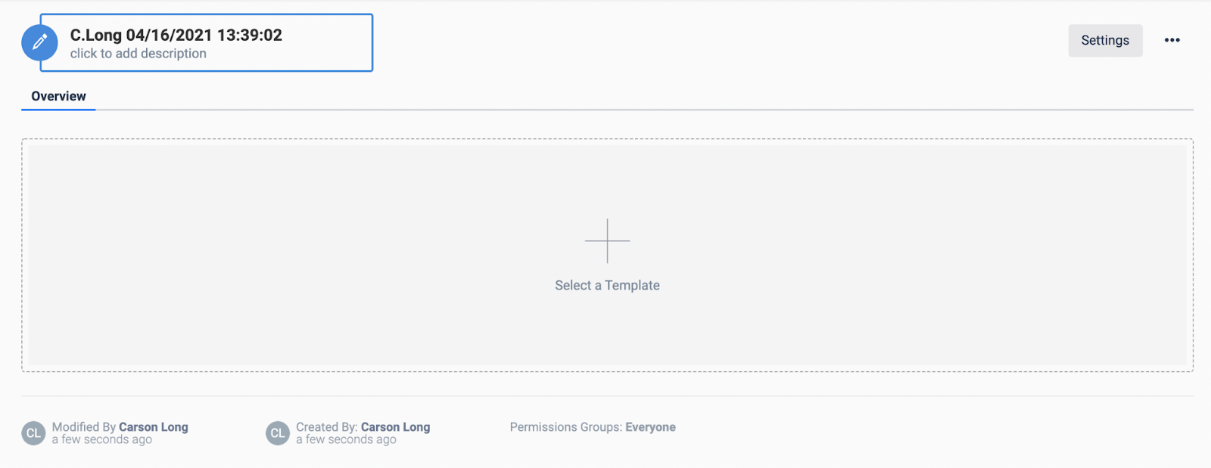Image resolution: width=1211 pixels, height=468 pixels.
Task: Click the blue pencil edit icon
Action: tap(39, 43)
